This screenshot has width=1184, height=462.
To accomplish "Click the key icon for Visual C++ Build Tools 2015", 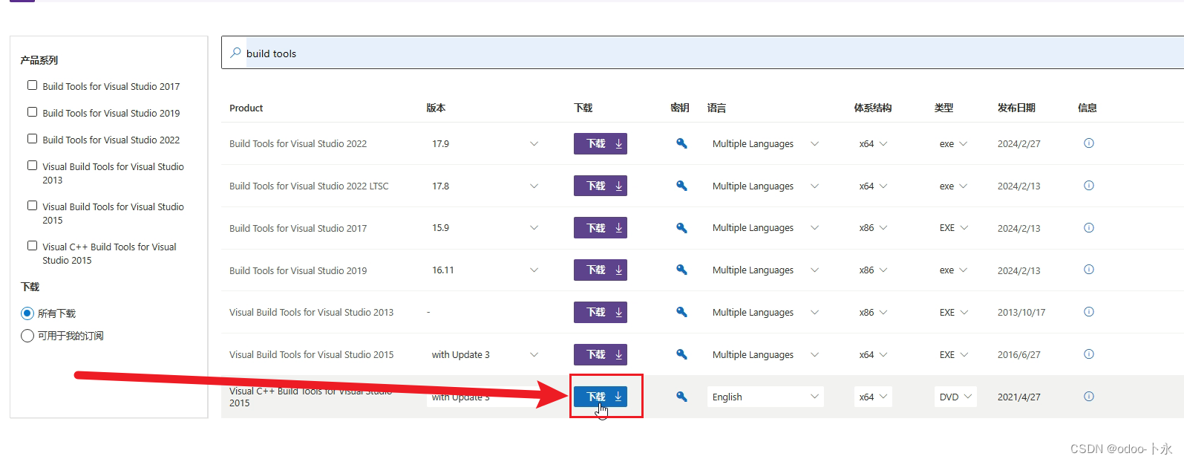I will [681, 397].
